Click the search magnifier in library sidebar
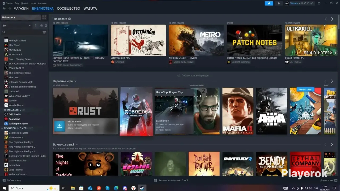Viewport: 340px width, 191px height. pos(4,32)
